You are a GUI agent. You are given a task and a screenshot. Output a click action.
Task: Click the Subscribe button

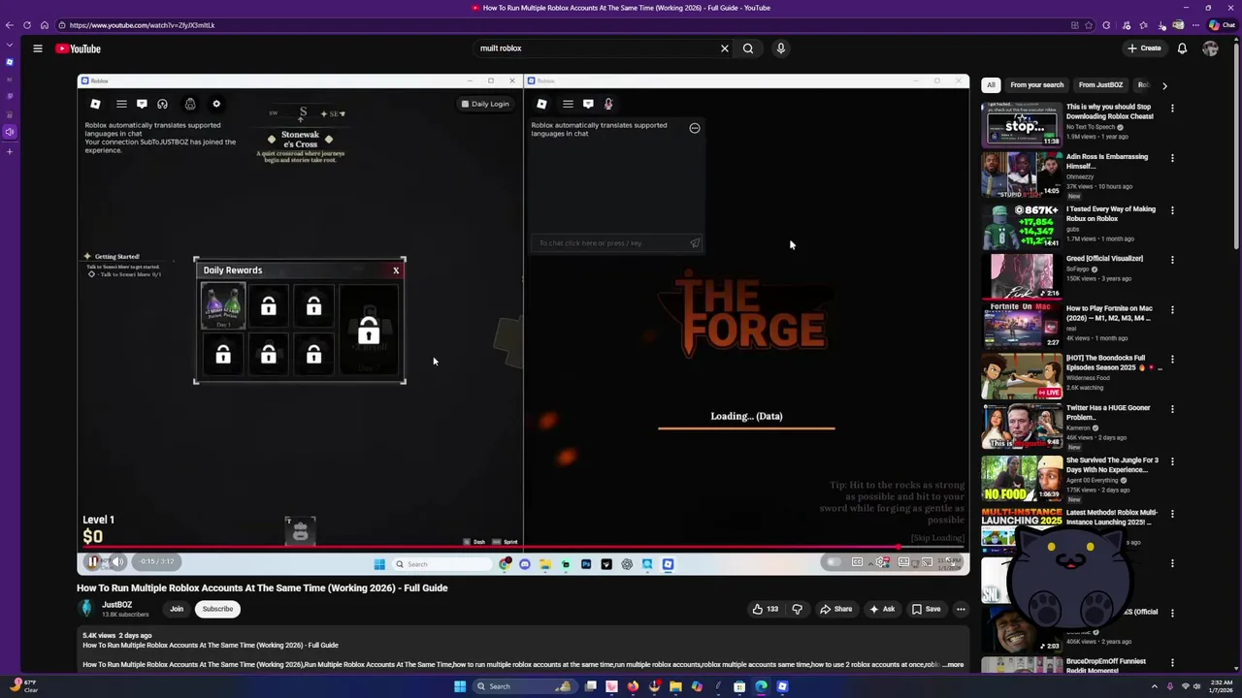click(217, 609)
